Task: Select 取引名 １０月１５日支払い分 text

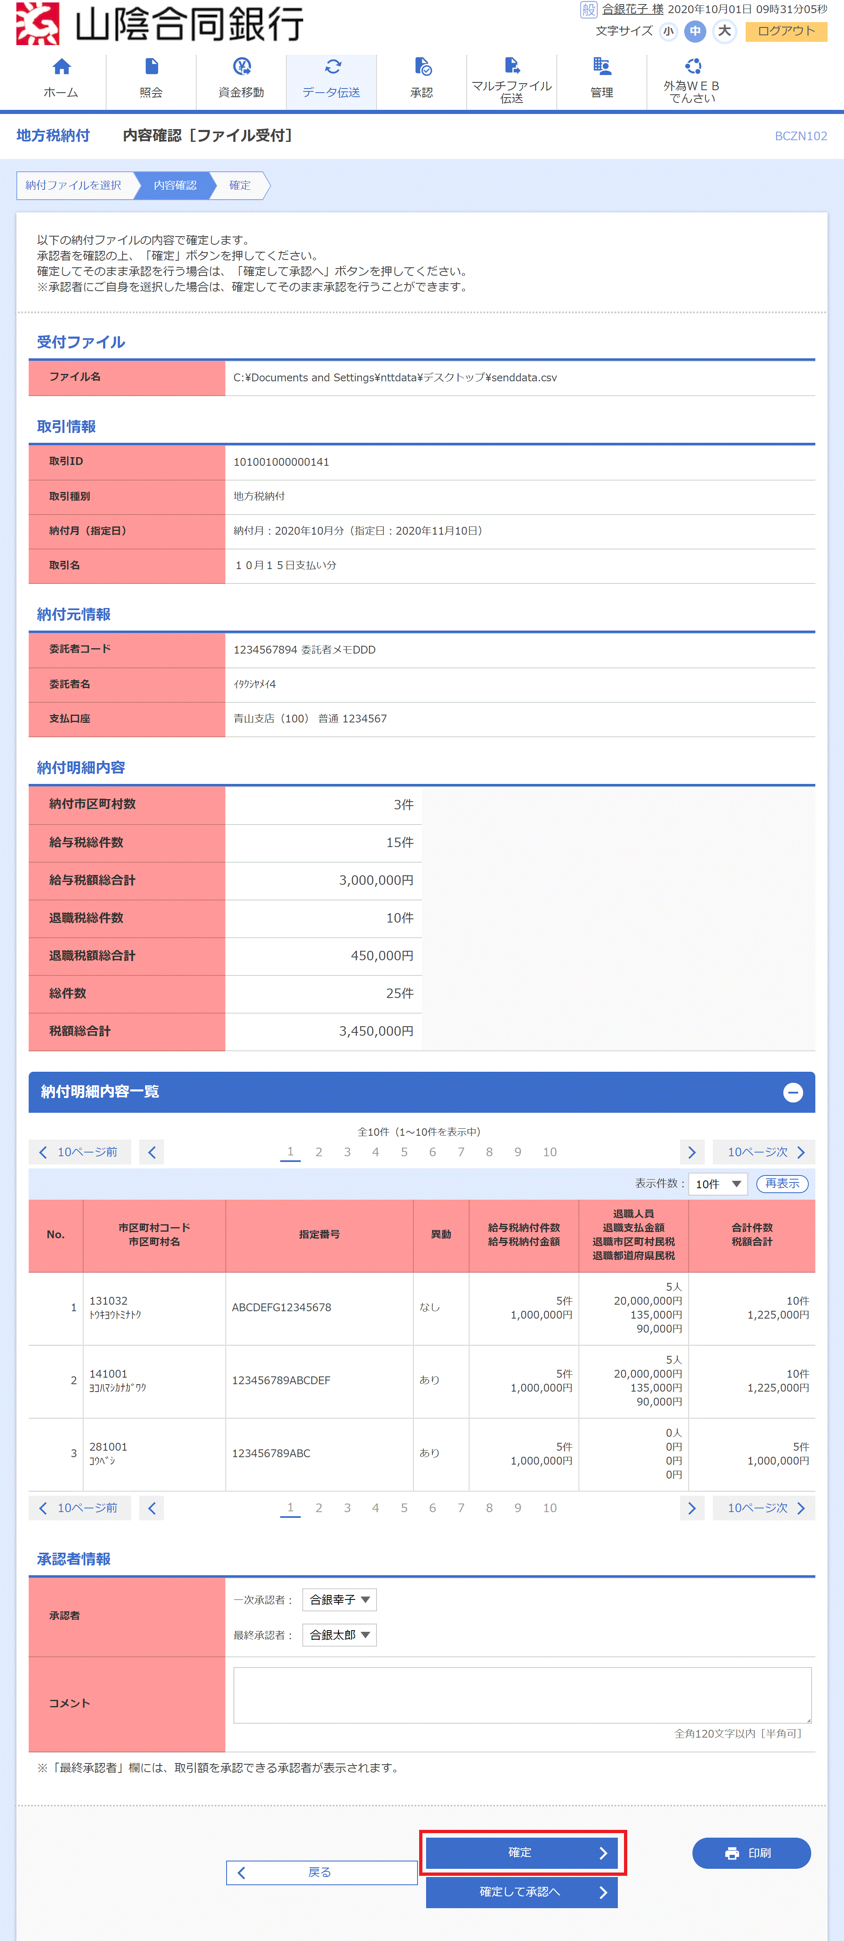Action: (x=285, y=565)
